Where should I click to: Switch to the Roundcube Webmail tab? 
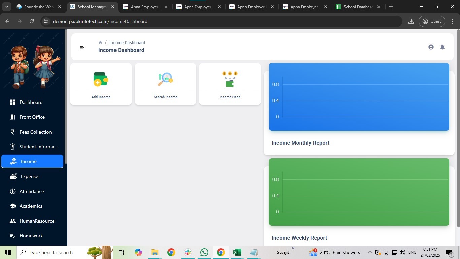pyautogui.click(x=38, y=7)
